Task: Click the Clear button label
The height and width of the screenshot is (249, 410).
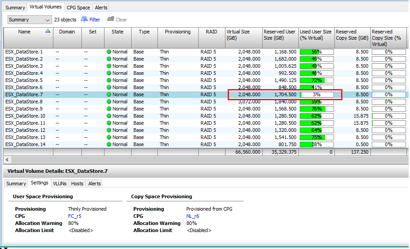Action: click(121, 20)
